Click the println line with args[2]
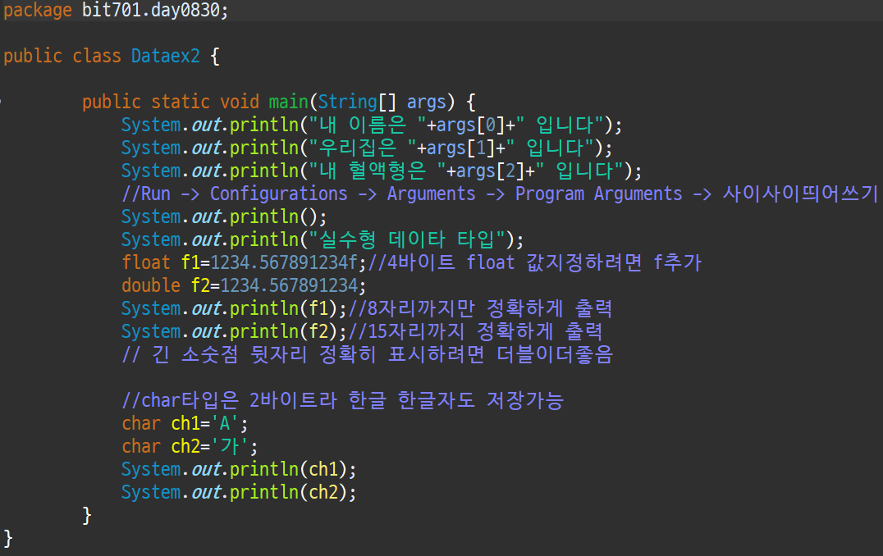The height and width of the screenshot is (556, 883). click(x=382, y=171)
